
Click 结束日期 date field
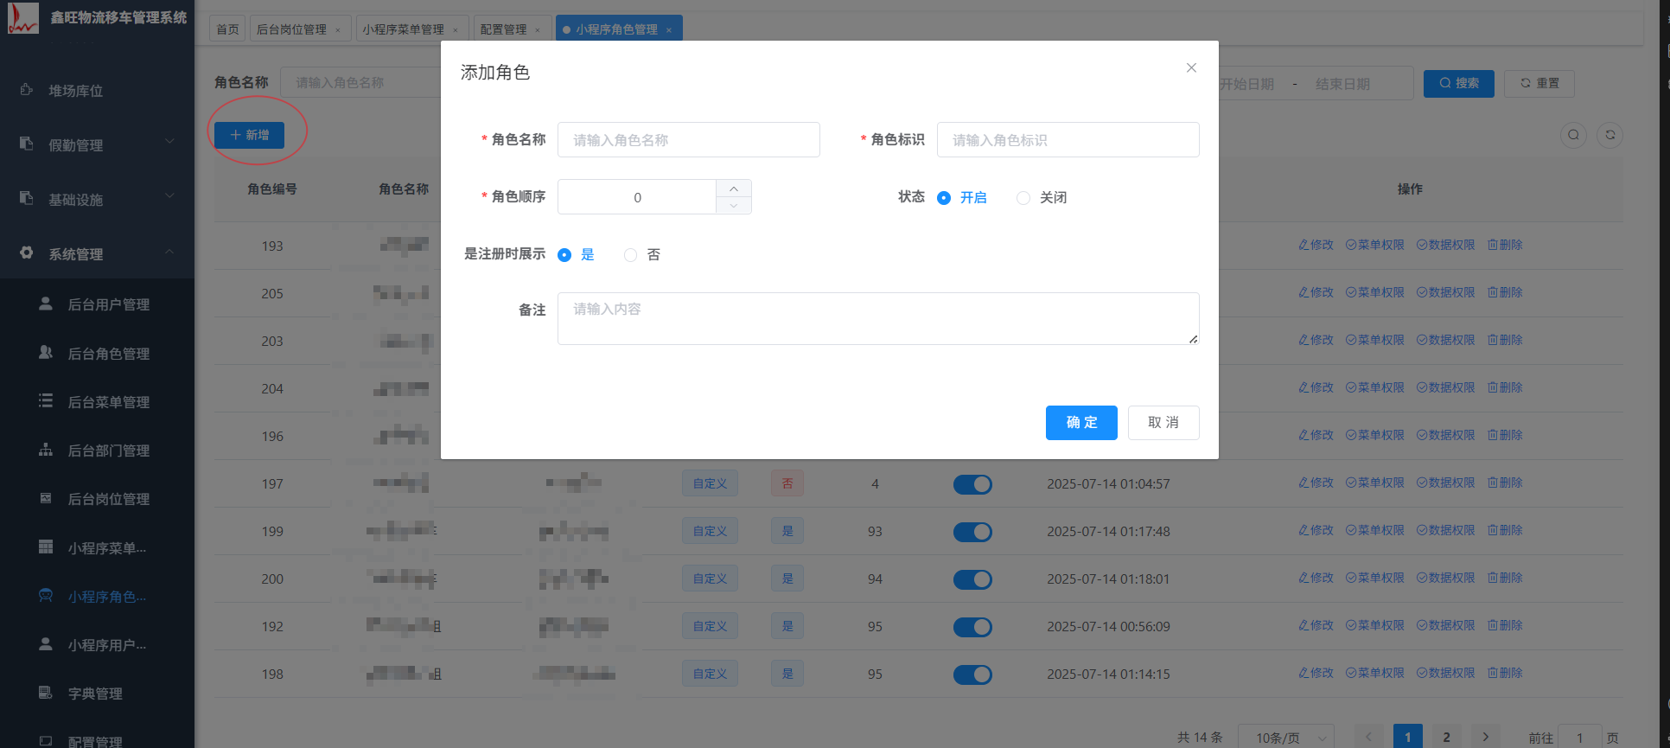pyautogui.click(x=1343, y=84)
